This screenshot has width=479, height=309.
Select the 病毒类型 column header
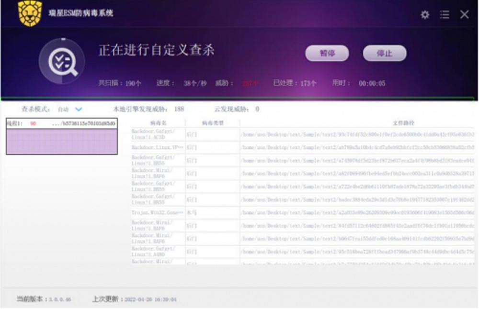pos(213,123)
